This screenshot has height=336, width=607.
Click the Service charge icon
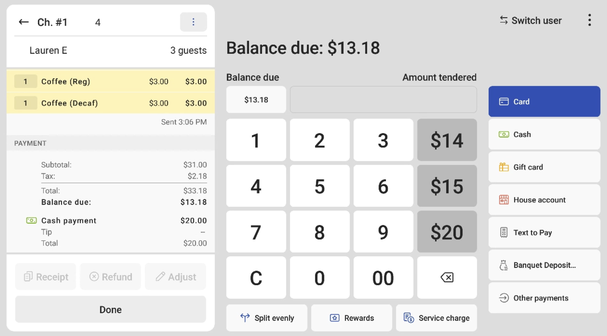[408, 318]
